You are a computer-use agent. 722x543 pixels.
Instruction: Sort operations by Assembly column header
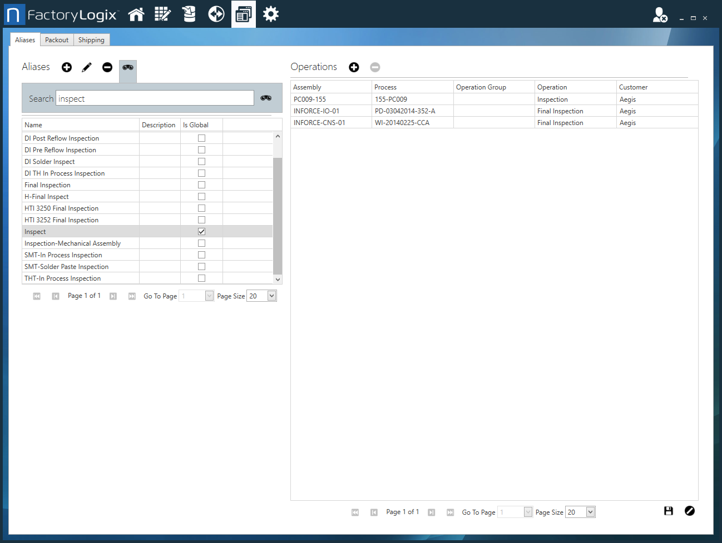[330, 87]
